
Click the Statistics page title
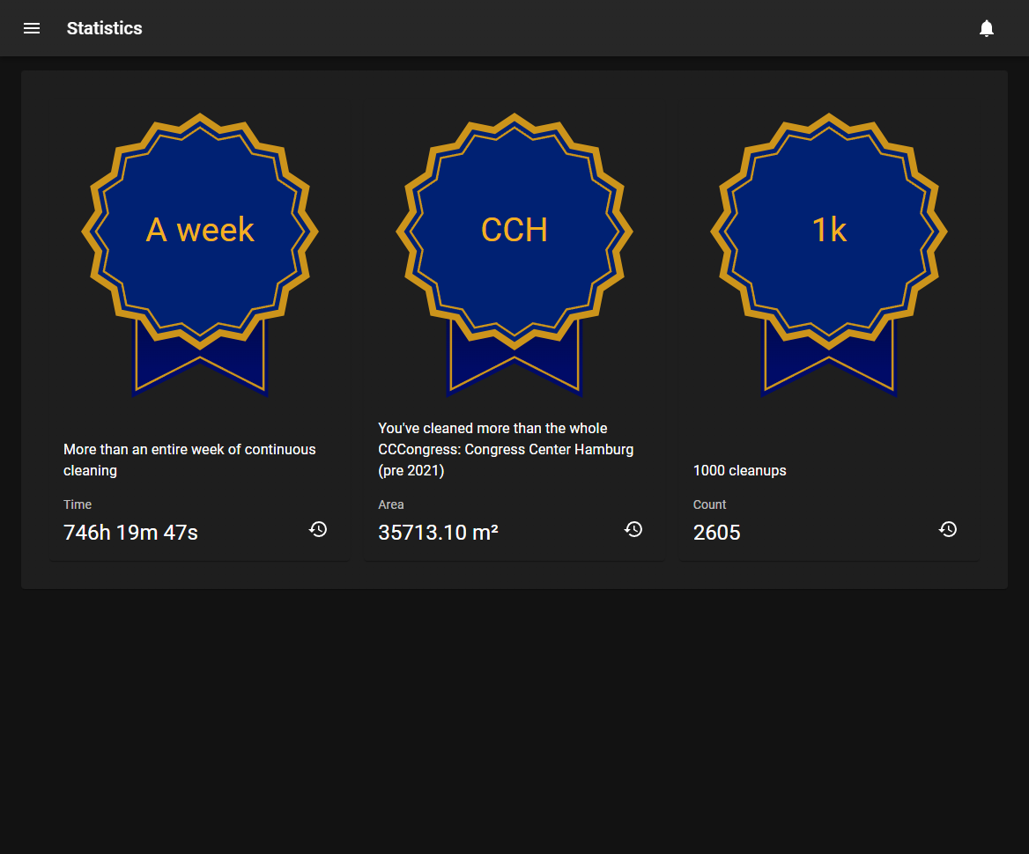pos(104,28)
